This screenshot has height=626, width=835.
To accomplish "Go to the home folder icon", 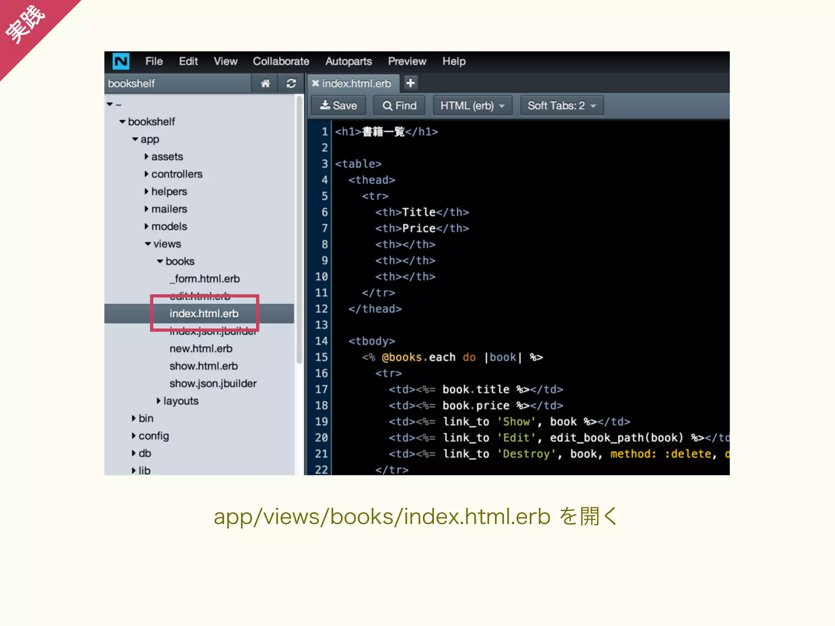I will 265,84.
